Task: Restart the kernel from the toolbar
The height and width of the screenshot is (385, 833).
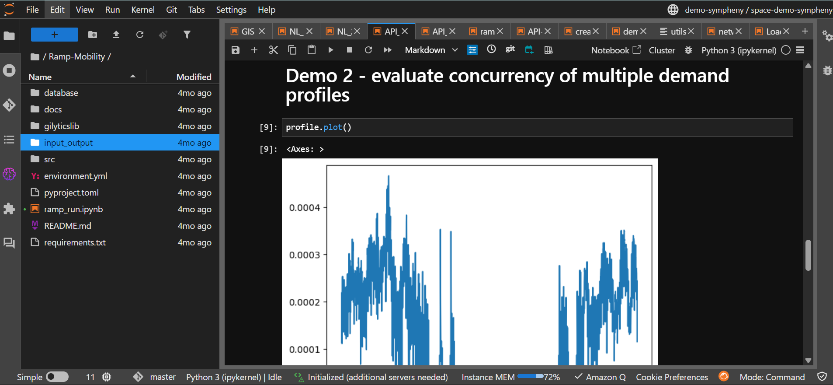Action: tap(368, 50)
